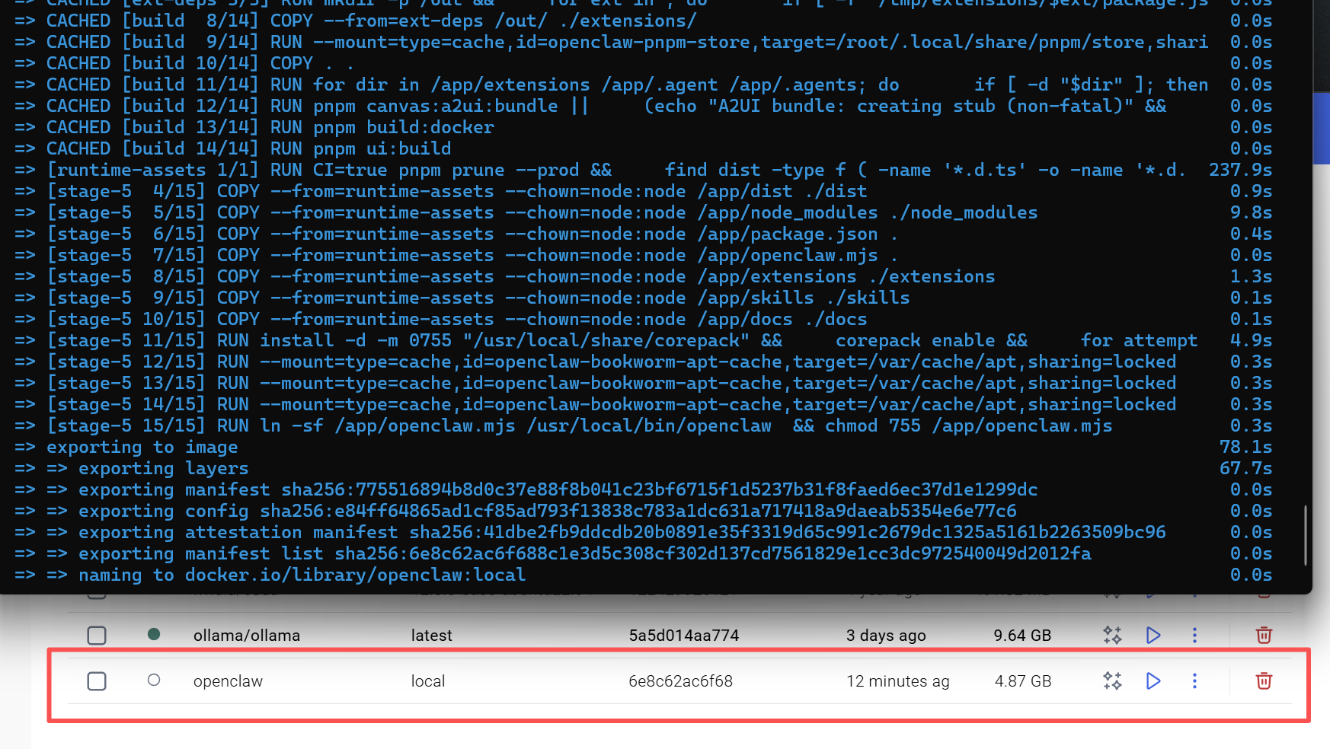Run the ollama/ollama image with the play icon
The width and height of the screenshot is (1330, 749).
(x=1153, y=635)
